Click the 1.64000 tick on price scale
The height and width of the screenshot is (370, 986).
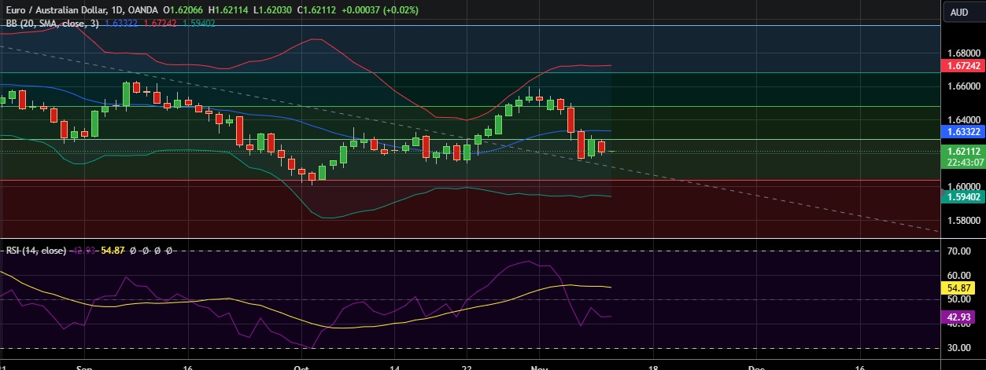click(963, 119)
